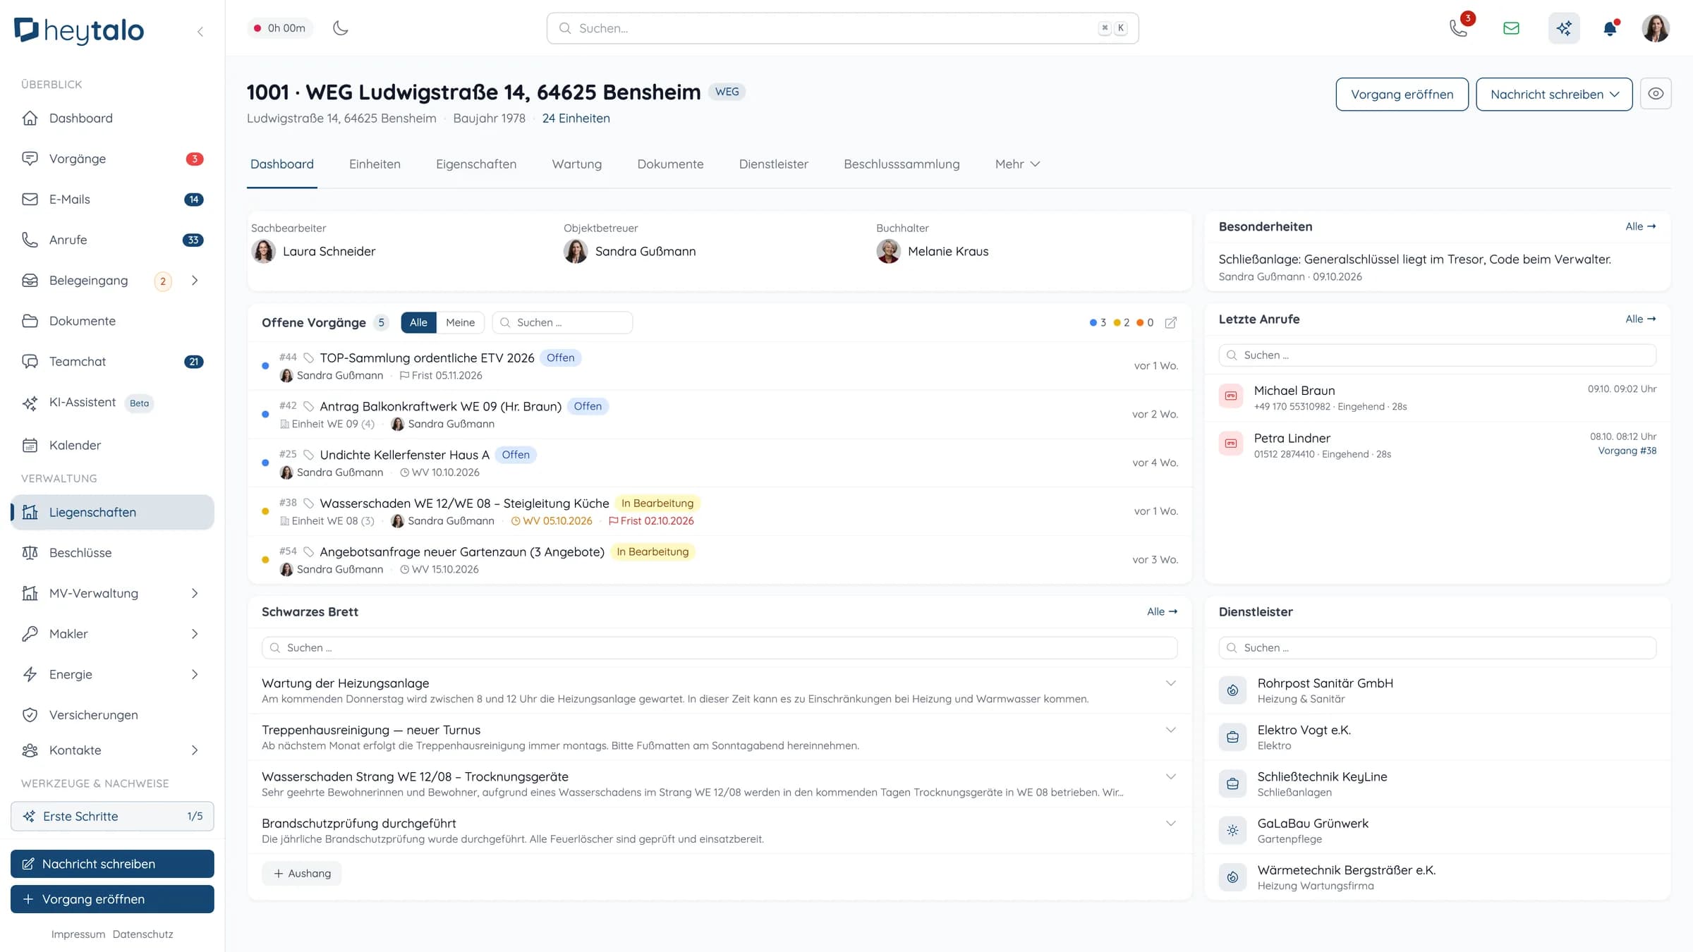Open external link icon in Offene Vorgänge

(1171, 322)
